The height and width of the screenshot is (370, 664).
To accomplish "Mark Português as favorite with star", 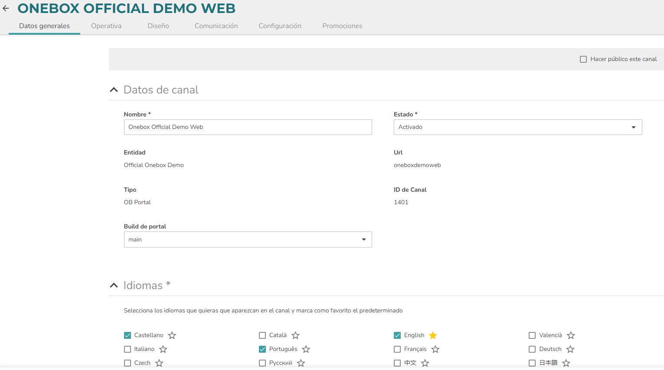I will tap(306, 349).
